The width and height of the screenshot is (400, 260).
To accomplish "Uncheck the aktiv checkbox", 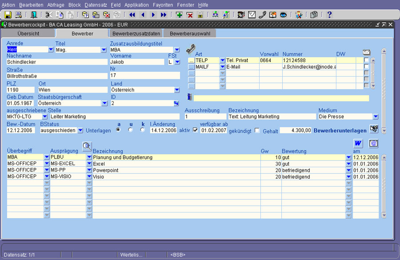I will 196,130.
